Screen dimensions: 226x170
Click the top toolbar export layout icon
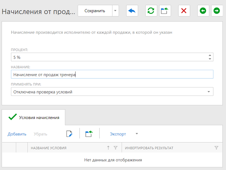tap(165, 11)
